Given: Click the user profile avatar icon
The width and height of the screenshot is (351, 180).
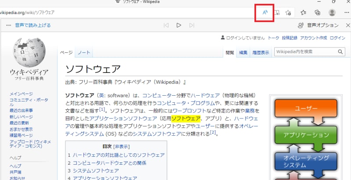Looking at the screenshot, I should click(x=332, y=13).
